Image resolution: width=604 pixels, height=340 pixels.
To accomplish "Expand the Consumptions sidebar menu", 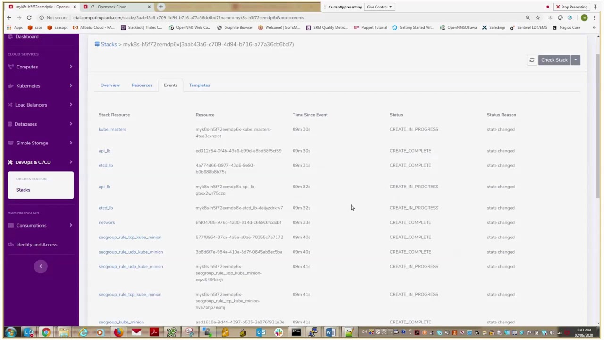I will (x=41, y=225).
